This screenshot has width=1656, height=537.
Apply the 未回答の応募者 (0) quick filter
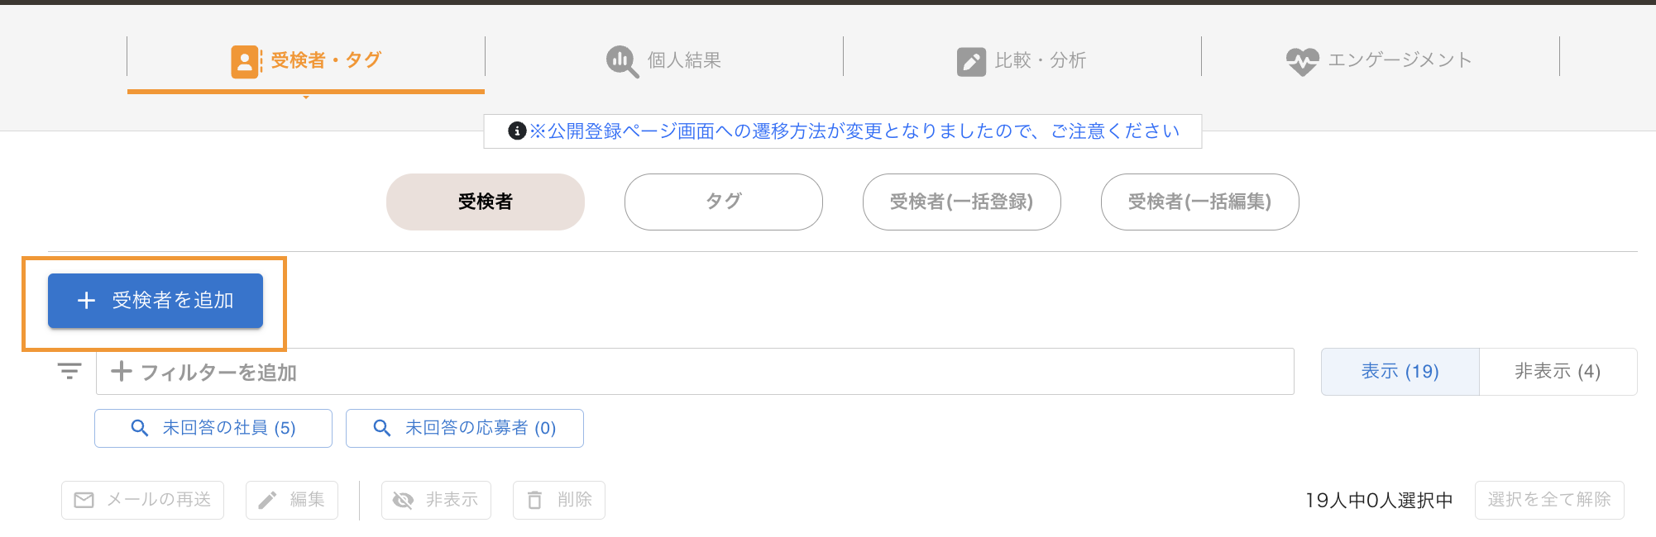click(x=465, y=428)
